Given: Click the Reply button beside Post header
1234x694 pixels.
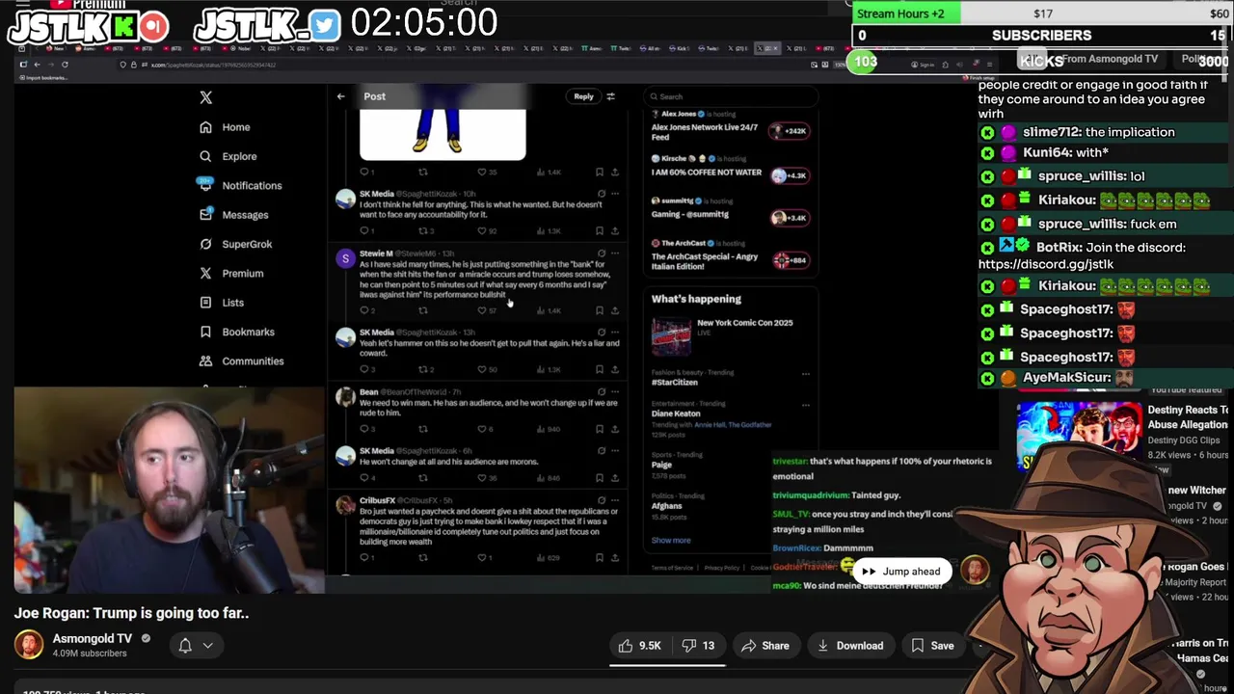Looking at the screenshot, I should (583, 96).
